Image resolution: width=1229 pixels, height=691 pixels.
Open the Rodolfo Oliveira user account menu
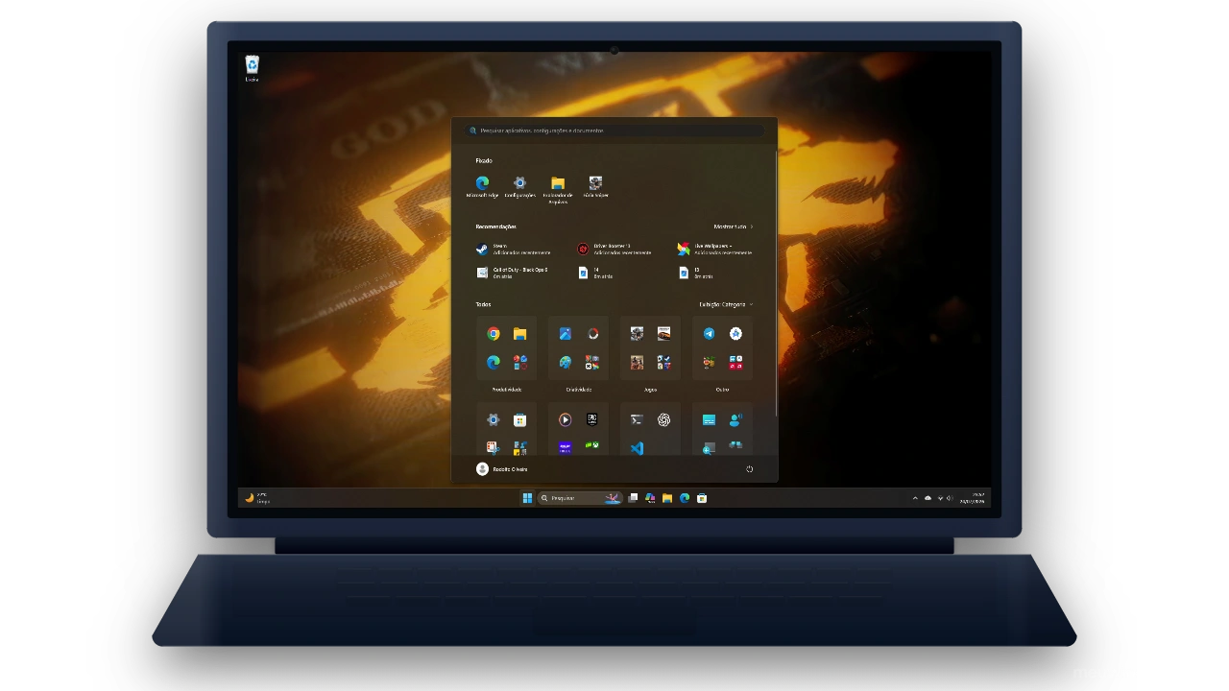502,469
